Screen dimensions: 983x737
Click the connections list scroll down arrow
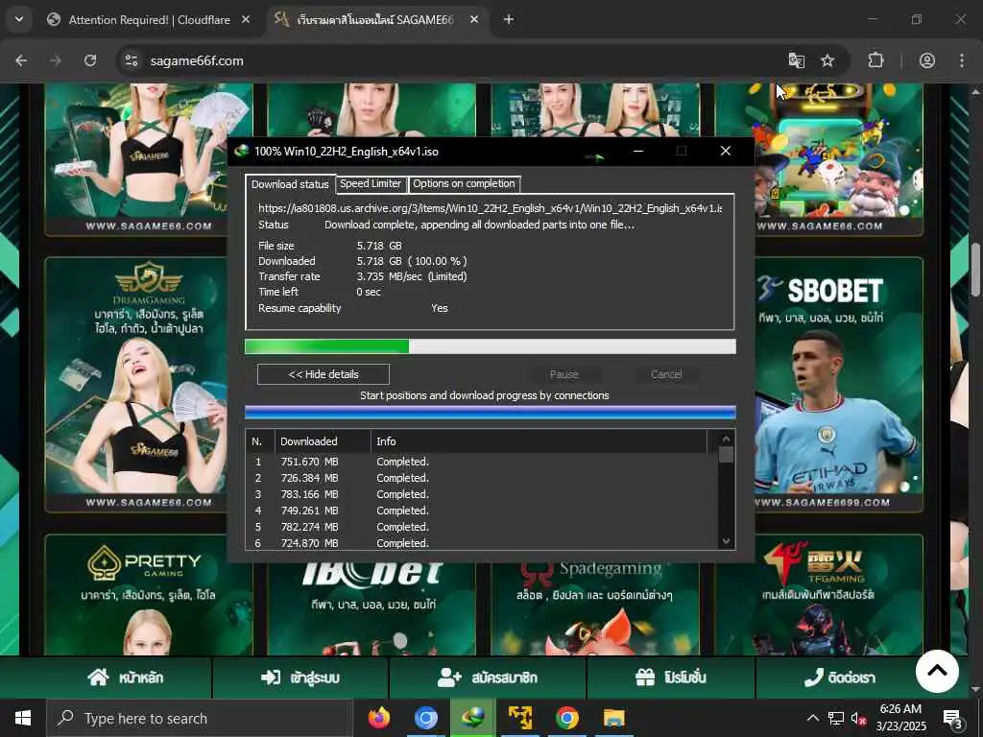726,541
